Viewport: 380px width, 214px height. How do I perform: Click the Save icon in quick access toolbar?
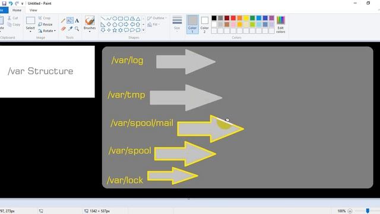point(4,4)
